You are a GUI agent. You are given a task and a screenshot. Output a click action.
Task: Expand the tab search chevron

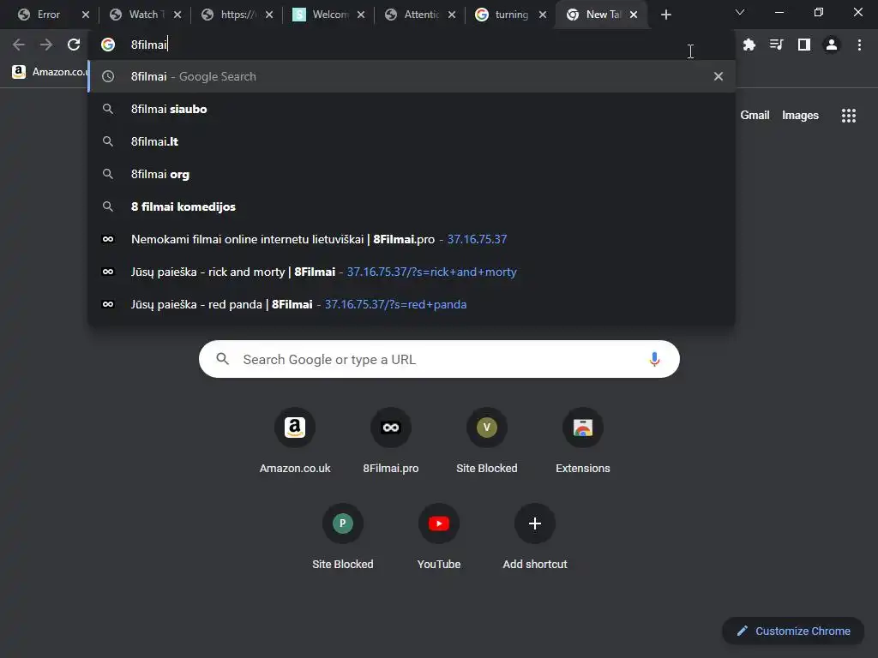(x=740, y=12)
